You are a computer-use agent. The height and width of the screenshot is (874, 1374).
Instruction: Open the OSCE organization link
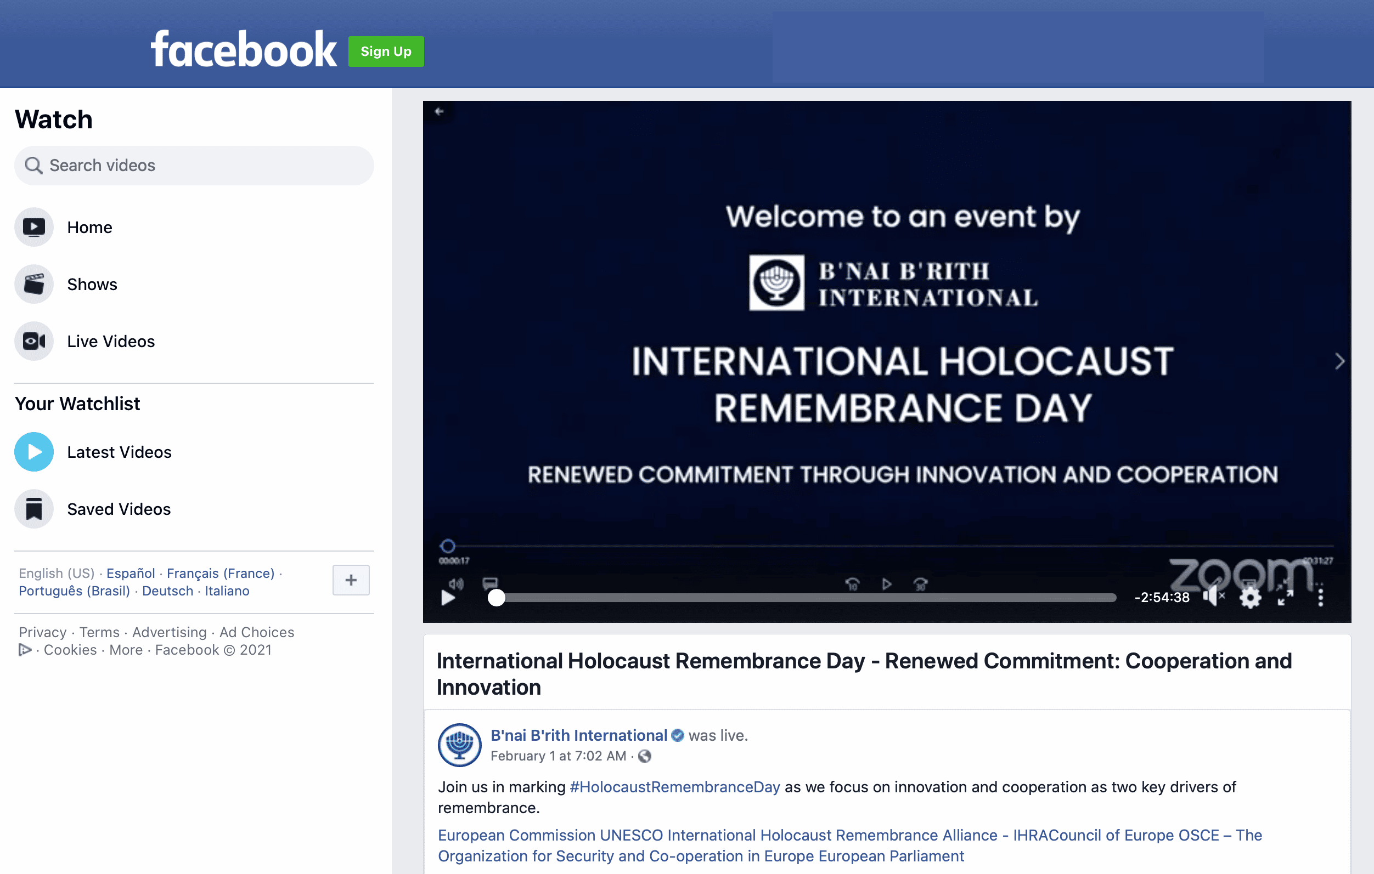[x=850, y=845]
